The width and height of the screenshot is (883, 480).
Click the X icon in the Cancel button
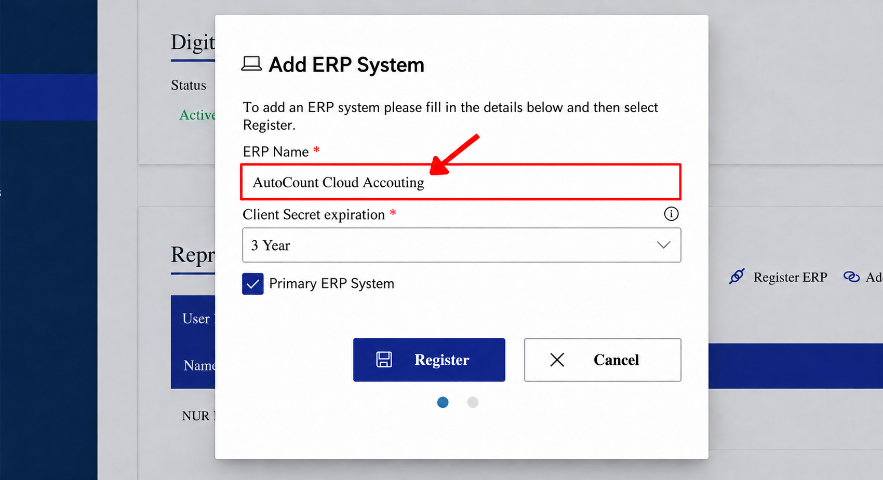point(557,360)
